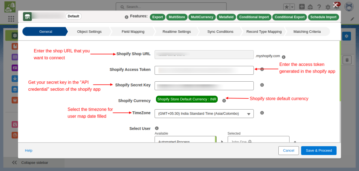Image resolution: width=359 pixels, height=171 pixels.
Task: Click the orange pie chart icon in sidebar
Action: 15,135
